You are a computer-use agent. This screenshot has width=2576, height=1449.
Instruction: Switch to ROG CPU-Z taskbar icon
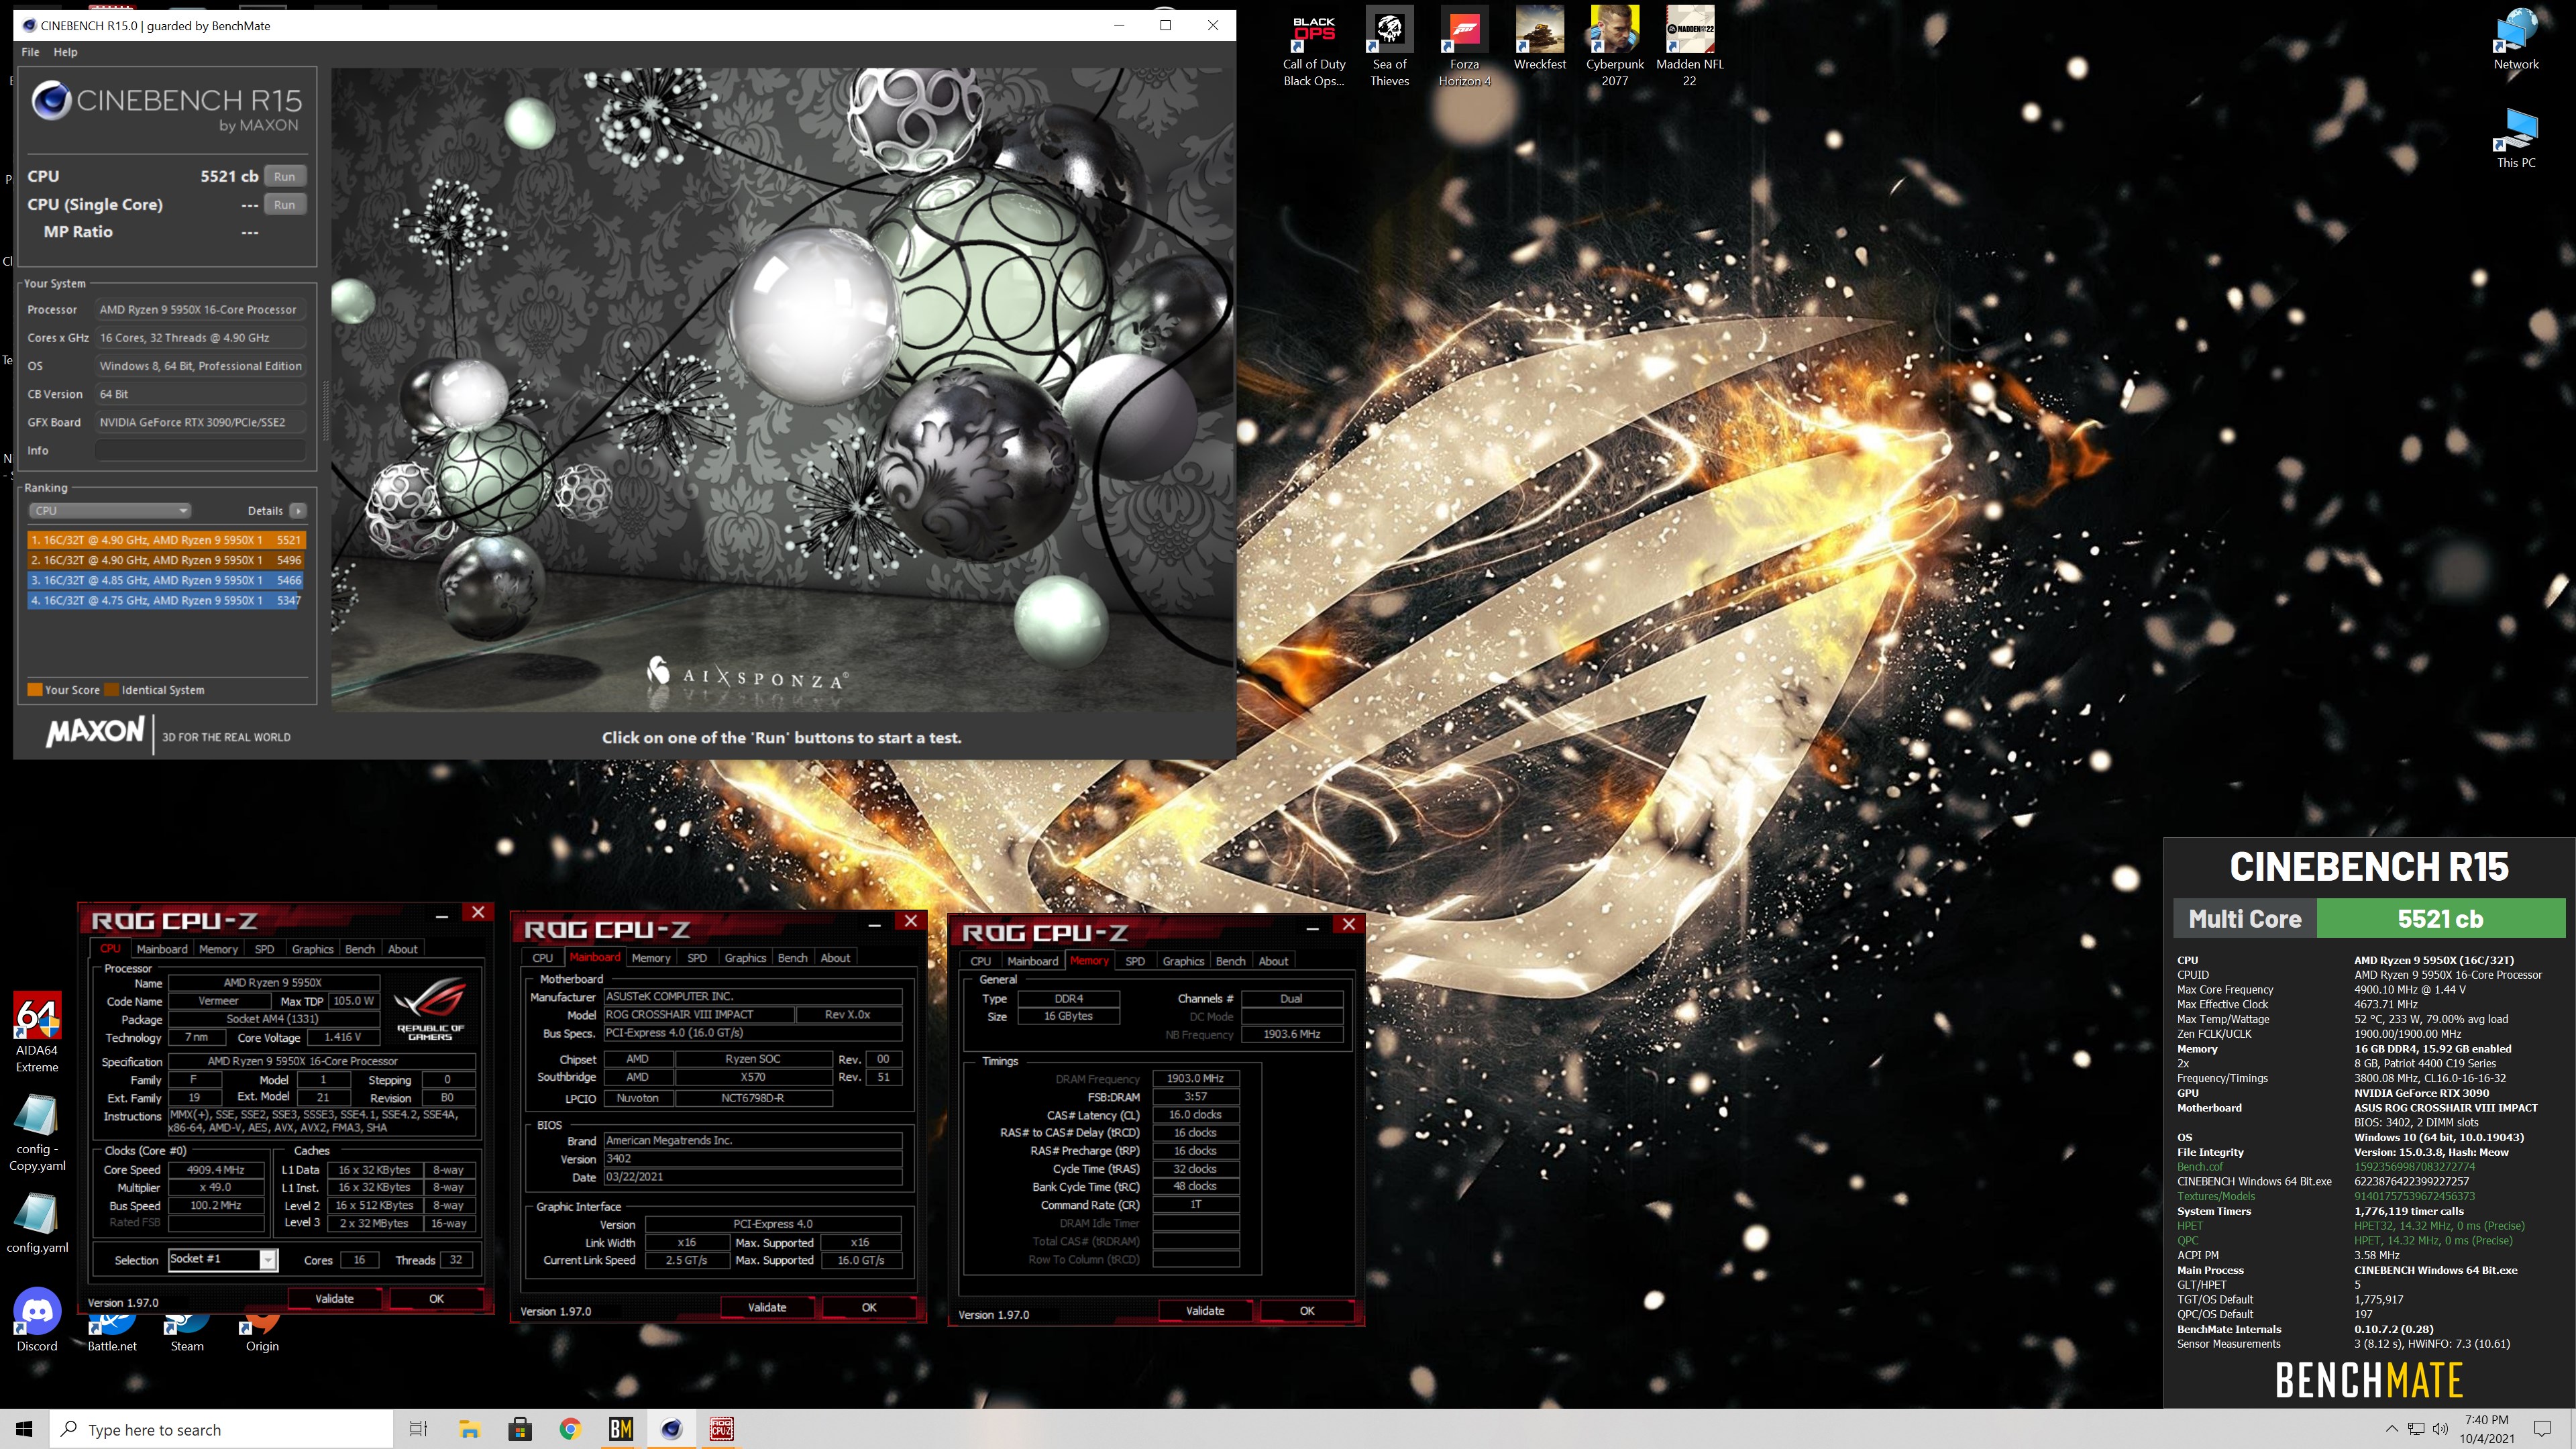[721, 1429]
